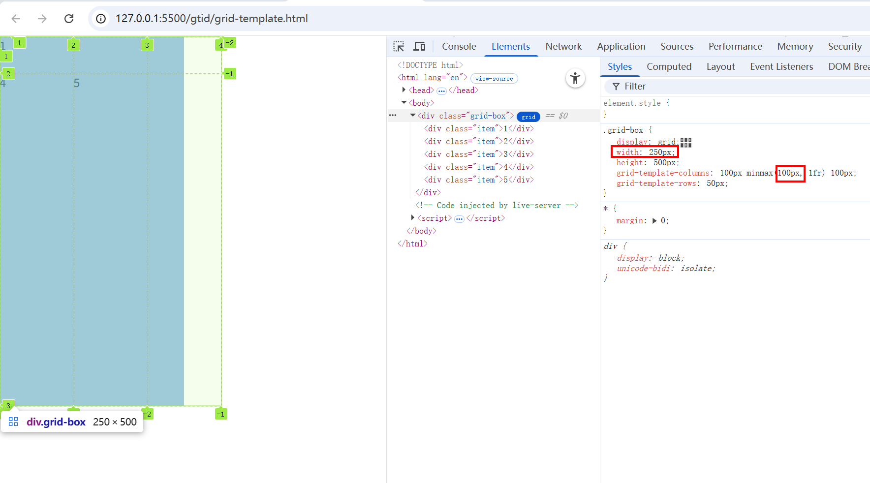Open the Elements tab

click(511, 46)
